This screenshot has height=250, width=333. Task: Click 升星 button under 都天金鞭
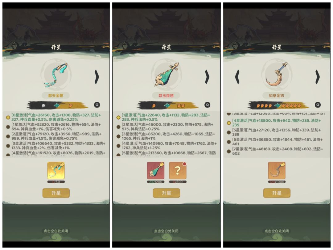[56, 193]
